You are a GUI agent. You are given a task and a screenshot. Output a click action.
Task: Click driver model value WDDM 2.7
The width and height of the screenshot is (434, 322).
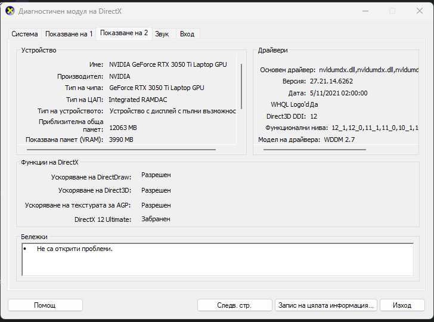tap(339, 140)
